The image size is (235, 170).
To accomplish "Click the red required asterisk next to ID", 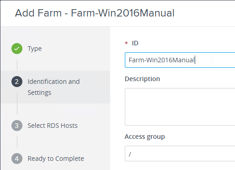I will click(126, 43).
